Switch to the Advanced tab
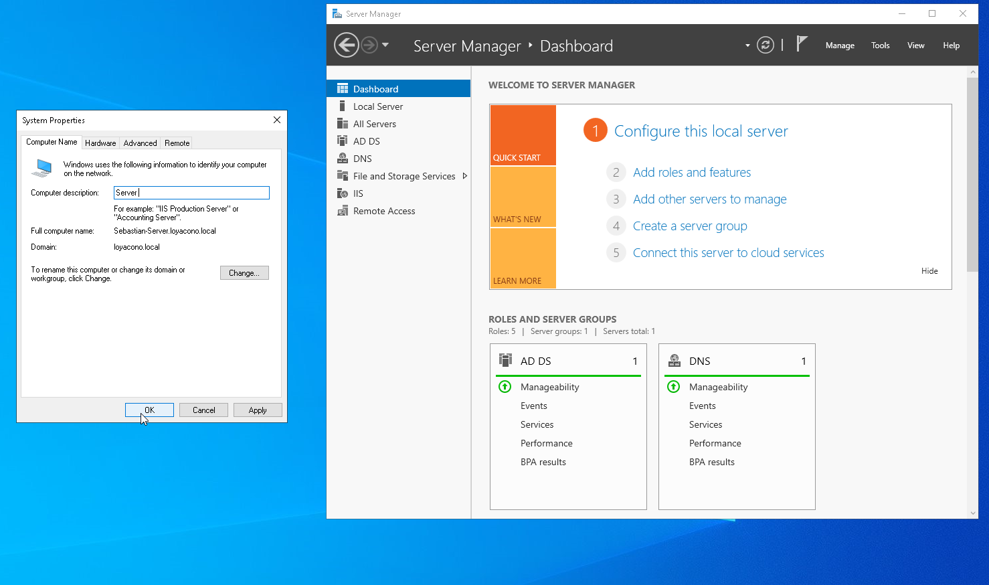 pyautogui.click(x=141, y=143)
